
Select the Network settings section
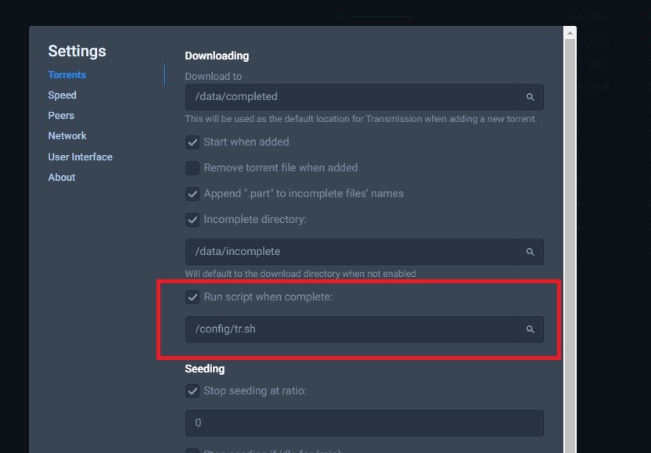click(67, 136)
